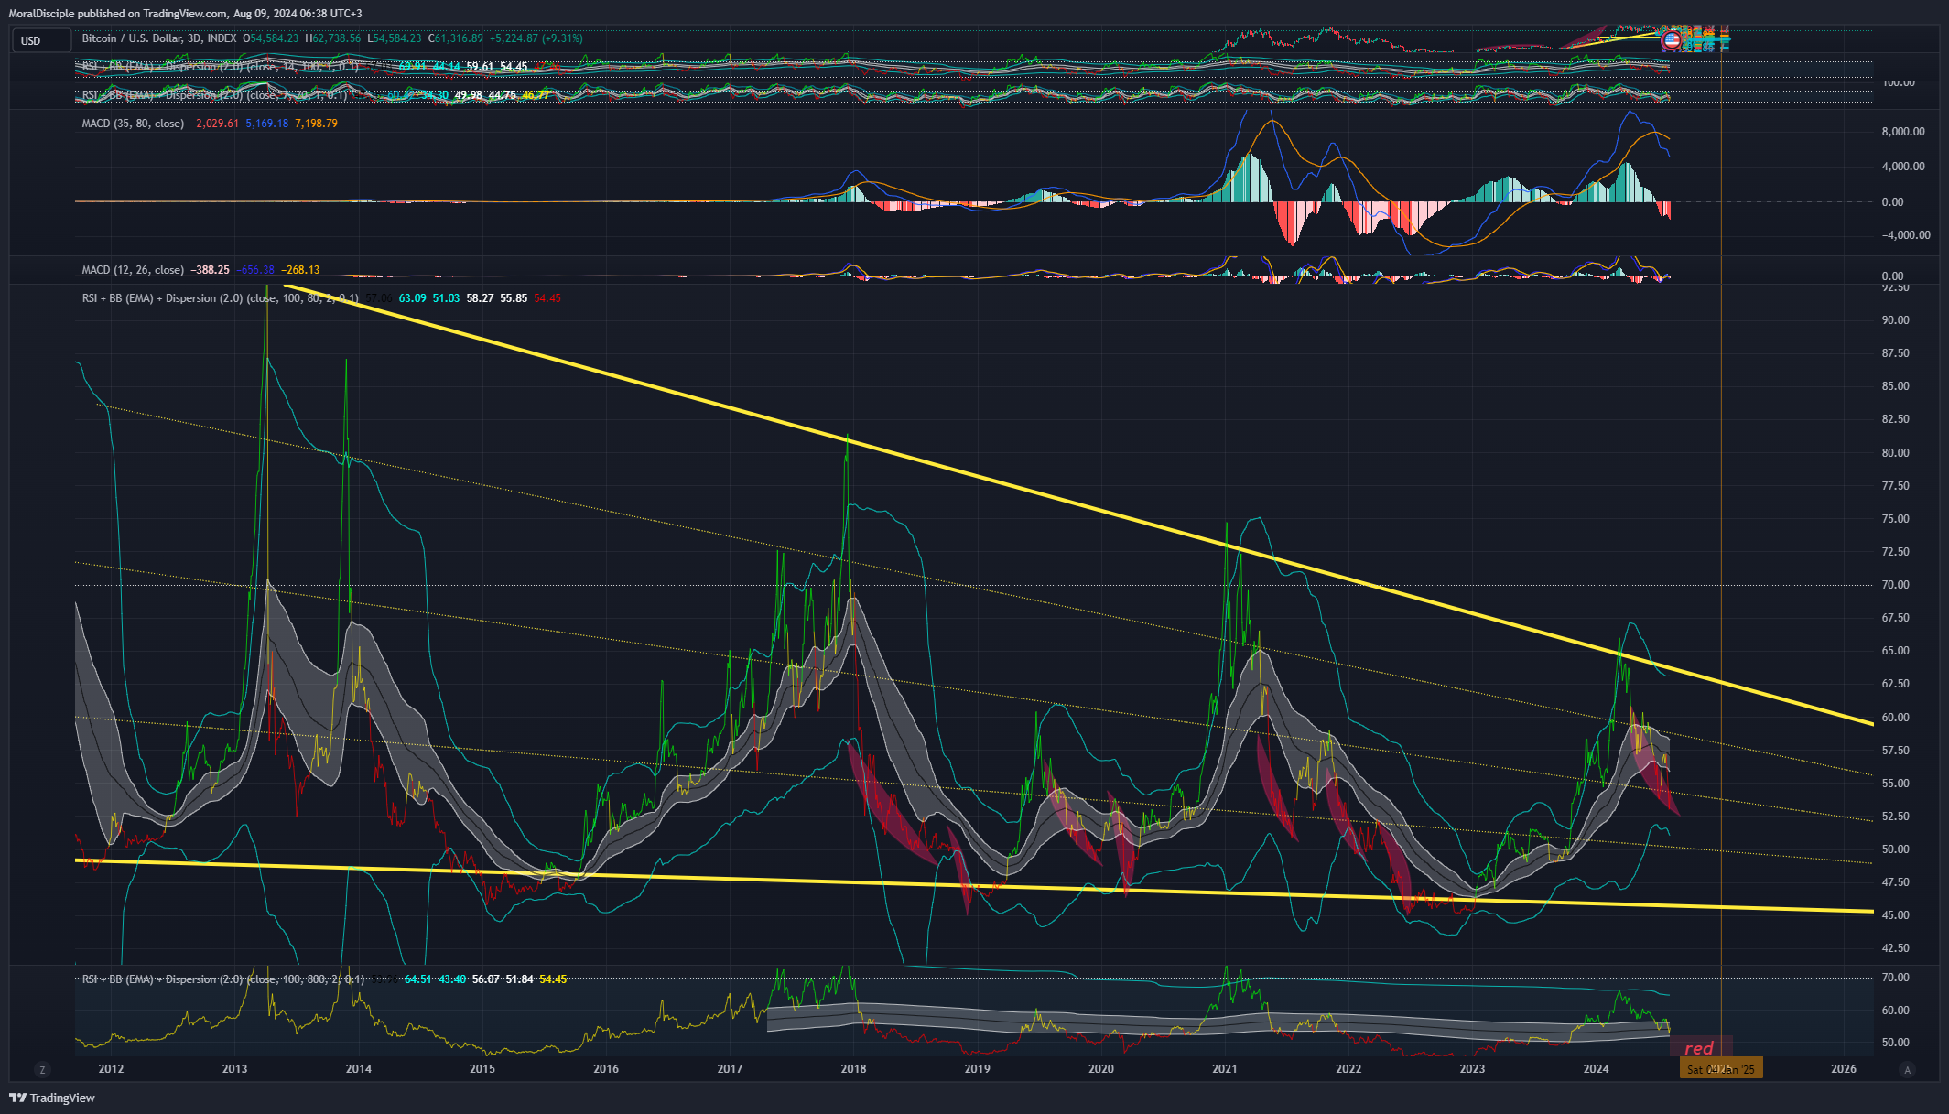Image resolution: width=1949 pixels, height=1114 pixels.
Task: Click the 90.00 price scale label
Action: (x=1895, y=320)
